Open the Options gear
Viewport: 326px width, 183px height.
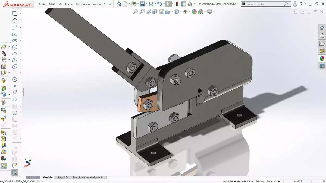coord(190,4)
